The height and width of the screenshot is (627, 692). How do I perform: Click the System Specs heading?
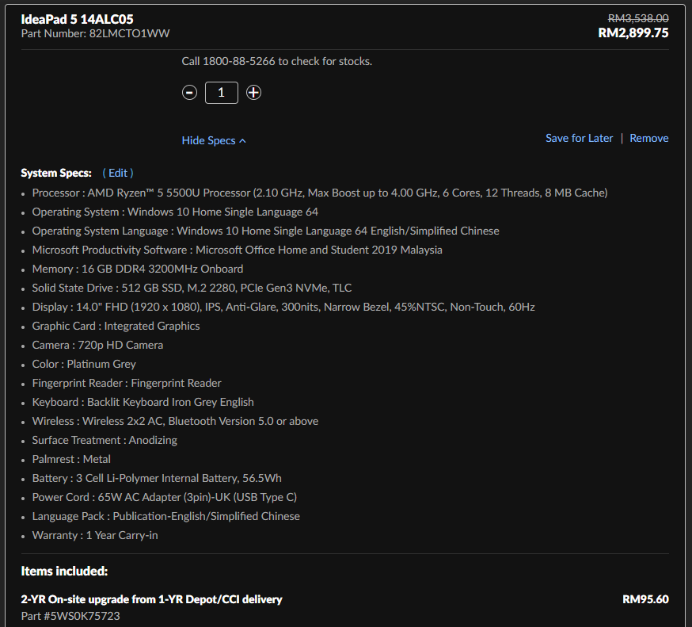click(x=56, y=173)
